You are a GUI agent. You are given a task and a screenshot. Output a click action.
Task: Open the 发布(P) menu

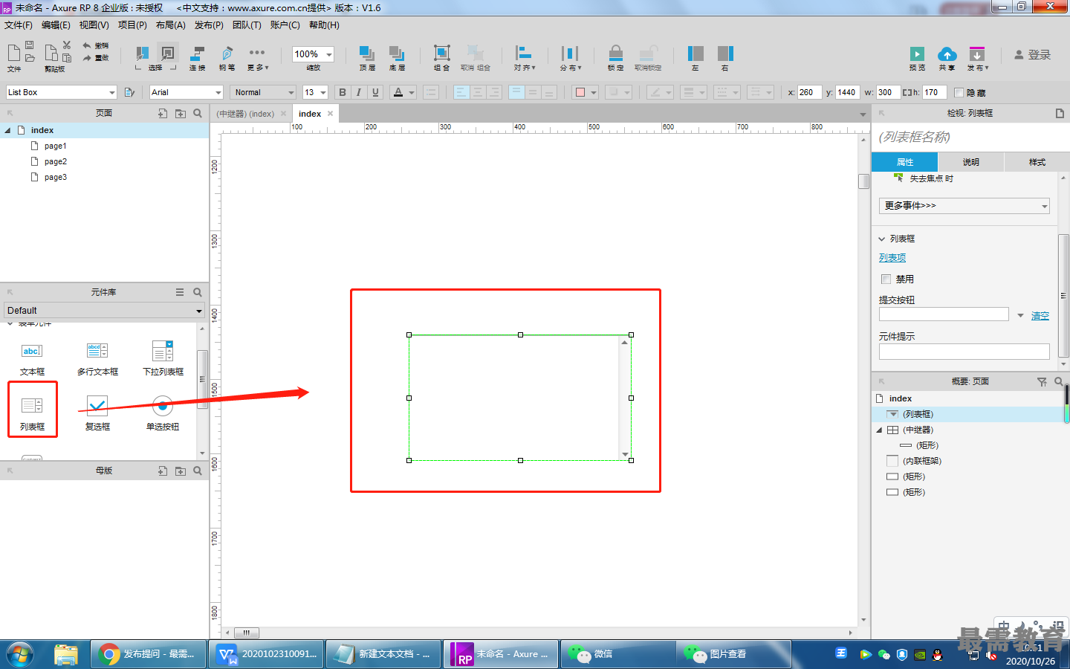(x=209, y=25)
